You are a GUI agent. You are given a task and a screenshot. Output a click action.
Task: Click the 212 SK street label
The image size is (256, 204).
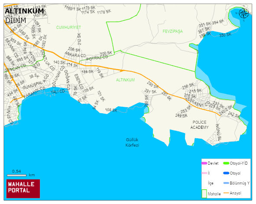pyautogui.click(x=79, y=39)
